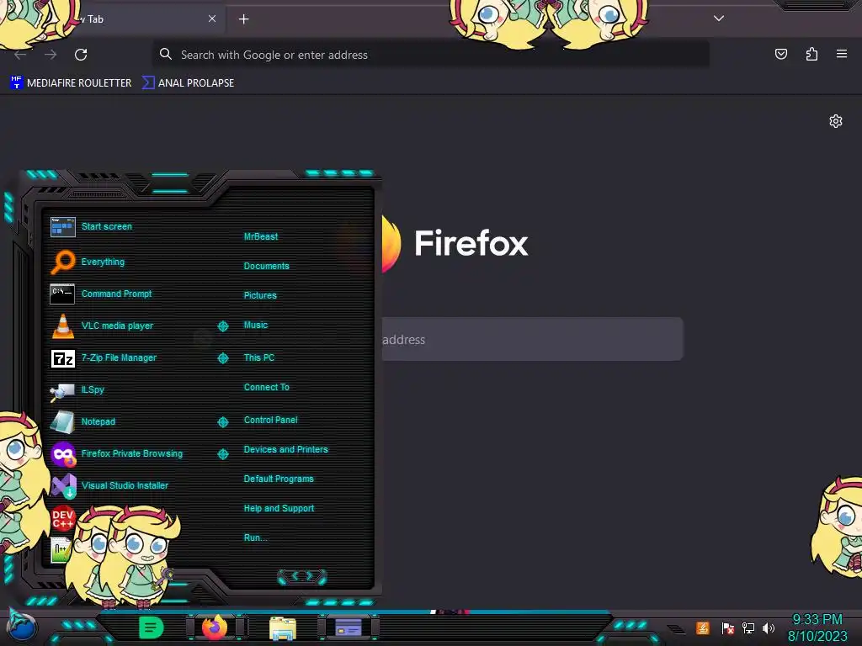The image size is (862, 646).
Task: Click start menu right arrow at bottom
Action: coord(310,575)
